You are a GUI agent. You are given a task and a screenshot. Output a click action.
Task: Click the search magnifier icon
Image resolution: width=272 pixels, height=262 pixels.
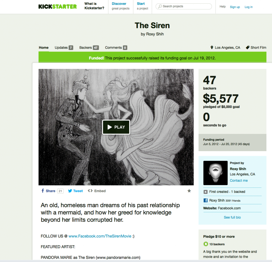pos(160,6)
